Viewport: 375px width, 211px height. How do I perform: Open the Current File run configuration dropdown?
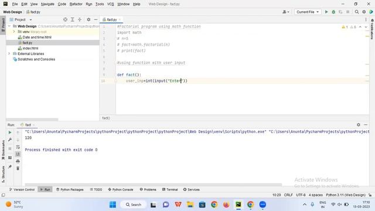pos(307,12)
